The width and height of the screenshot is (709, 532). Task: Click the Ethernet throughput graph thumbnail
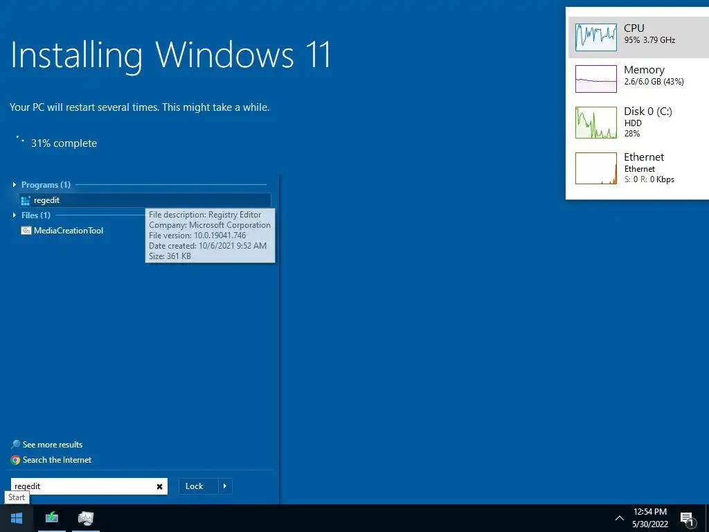[x=596, y=168]
